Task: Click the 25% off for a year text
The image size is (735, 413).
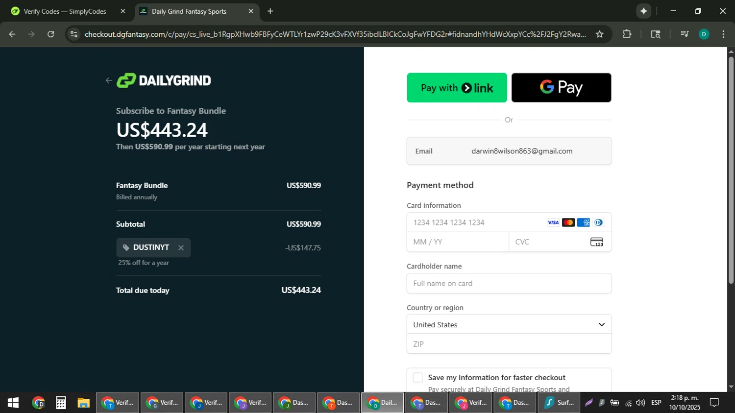Action: pos(144,263)
